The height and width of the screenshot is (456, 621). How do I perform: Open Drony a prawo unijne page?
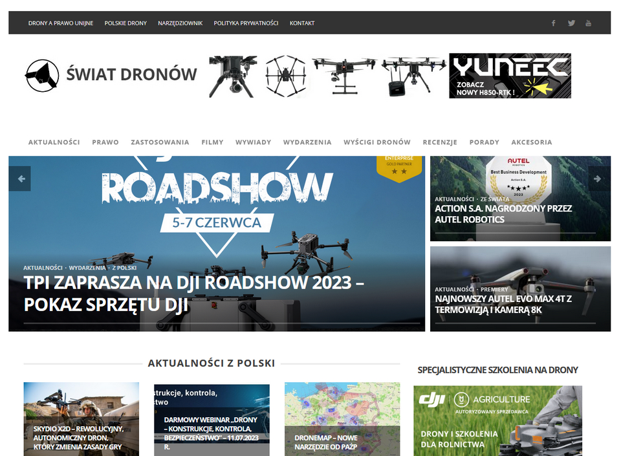tap(61, 23)
